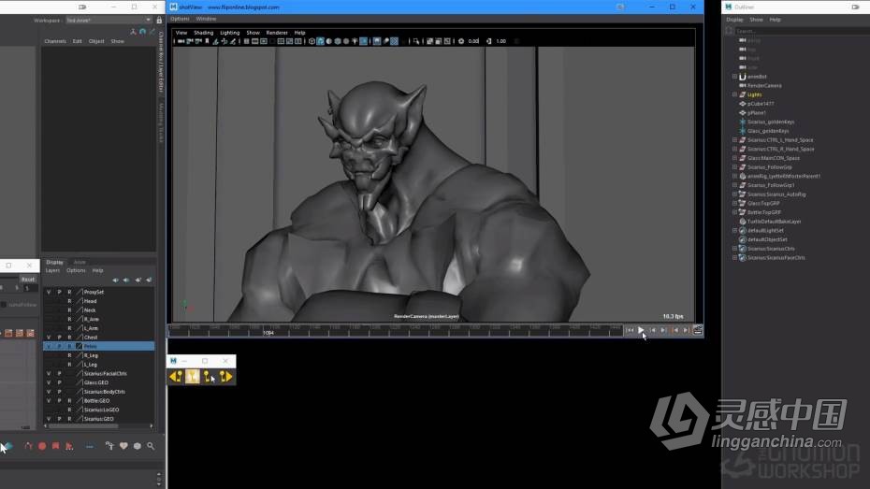The width and height of the screenshot is (870, 489).
Task: Open the viewport Renderer menu
Action: [x=276, y=33]
